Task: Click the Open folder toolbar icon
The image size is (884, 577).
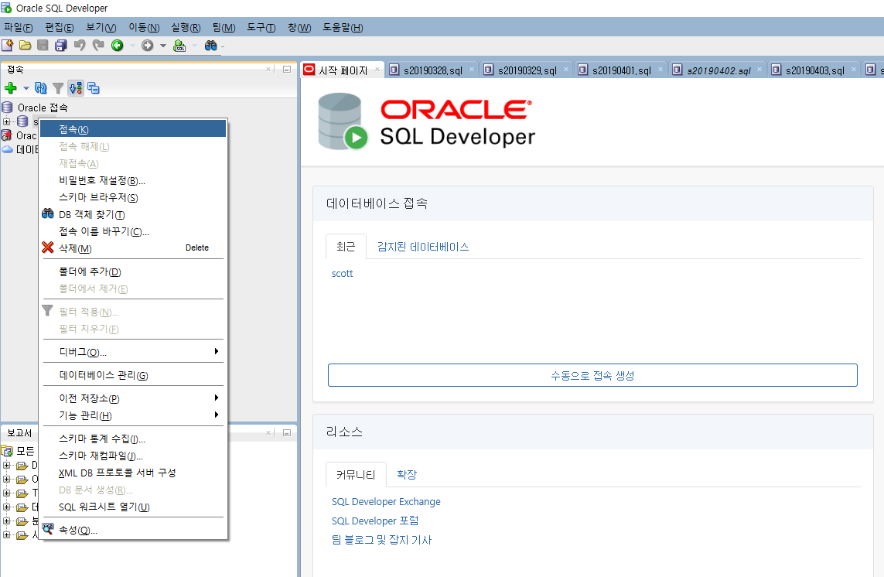Action: (x=25, y=45)
